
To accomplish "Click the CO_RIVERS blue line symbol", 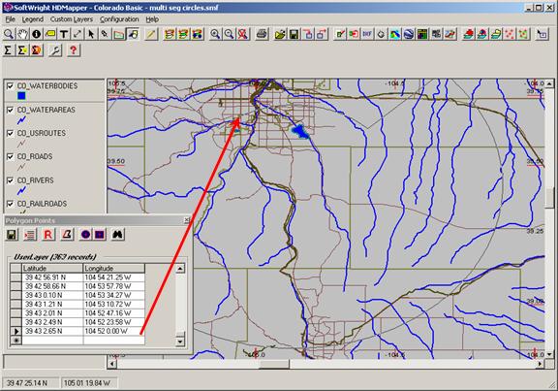I will click(x=21, y=191).
